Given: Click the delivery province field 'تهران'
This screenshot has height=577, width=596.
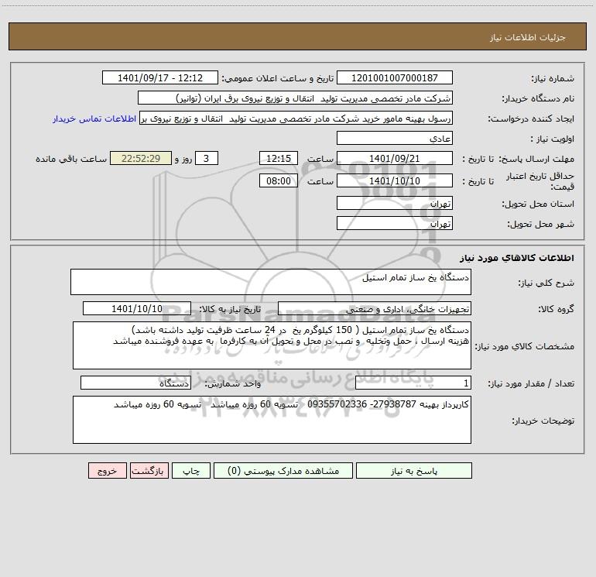Looking at the screenshot, I should (395, 203).
